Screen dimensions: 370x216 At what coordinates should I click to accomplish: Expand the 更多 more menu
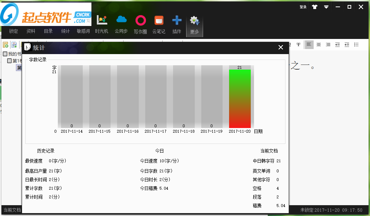tap(194, 26)
